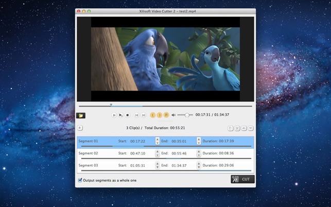Move segment down with arrow icon
The height and width of the screenshot is (207, 331).
pyautogui.click(x=251, y=128)
